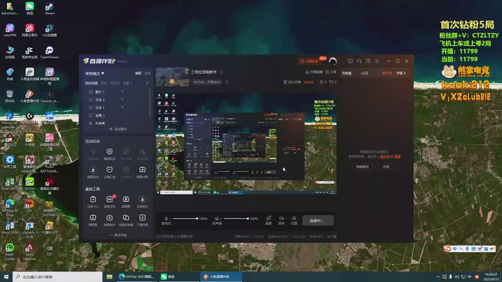Toggle visibility flag for 文本 1 source

122,107
